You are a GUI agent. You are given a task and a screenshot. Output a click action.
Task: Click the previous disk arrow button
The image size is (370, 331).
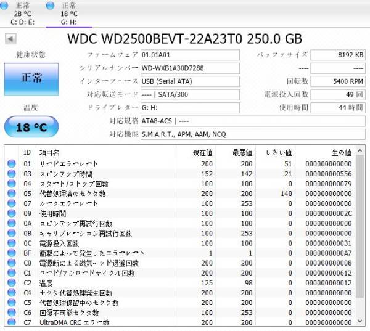[10, 39]
